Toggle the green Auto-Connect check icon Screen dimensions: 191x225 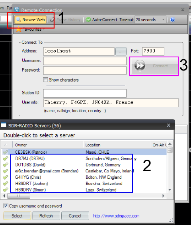tap(88, 20)
